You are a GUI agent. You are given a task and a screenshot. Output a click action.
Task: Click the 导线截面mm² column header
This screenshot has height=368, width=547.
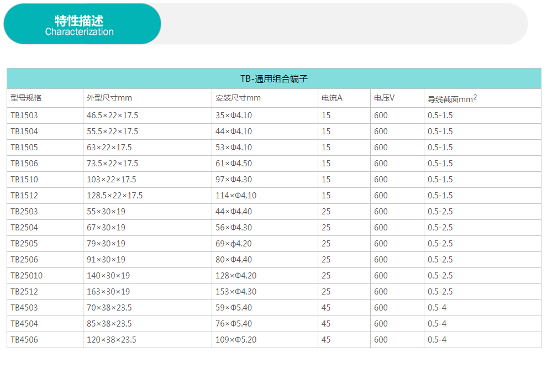pos(452,99)
